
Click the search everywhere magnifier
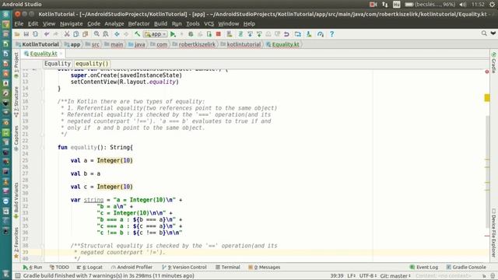pyautogui.click(x=484, y=33)
